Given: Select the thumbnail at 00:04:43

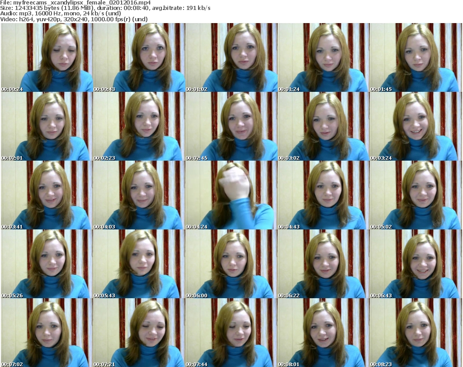Looking at the screenshot, I should [x=324, y=195].
